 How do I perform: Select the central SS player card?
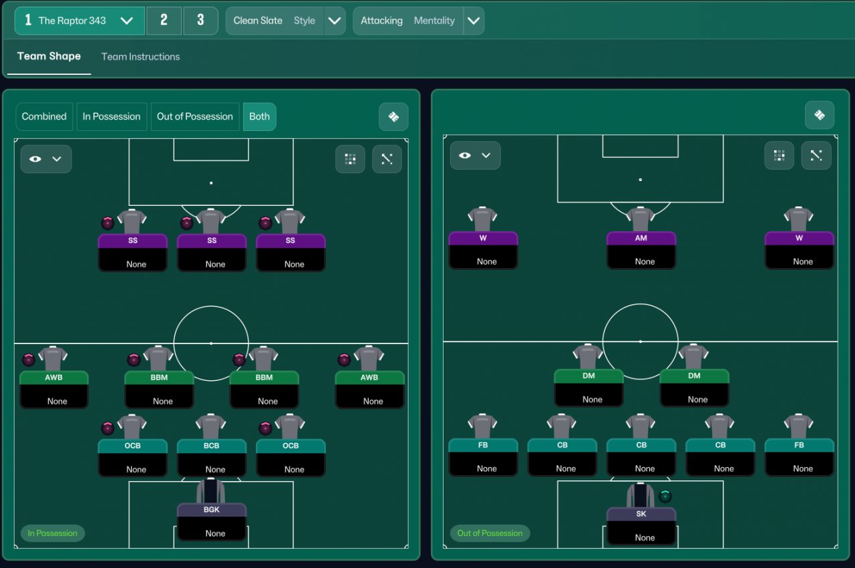212,252
